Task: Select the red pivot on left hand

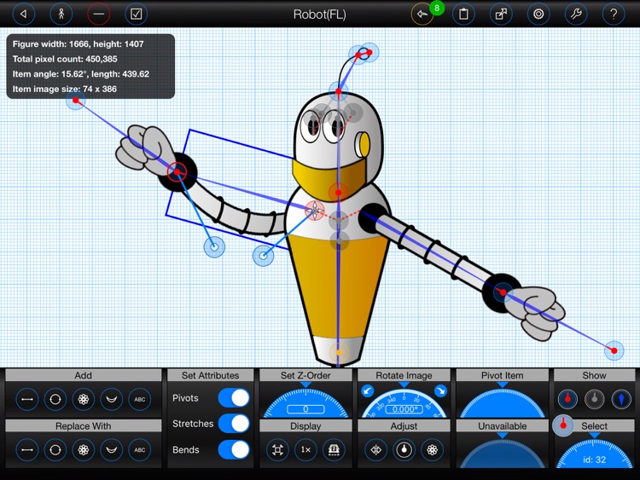Action: coord(177,172)
